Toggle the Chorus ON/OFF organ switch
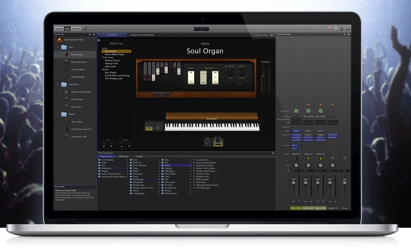Image resolution: width=411 pixels, height=251 pixels. pos(191,78)
